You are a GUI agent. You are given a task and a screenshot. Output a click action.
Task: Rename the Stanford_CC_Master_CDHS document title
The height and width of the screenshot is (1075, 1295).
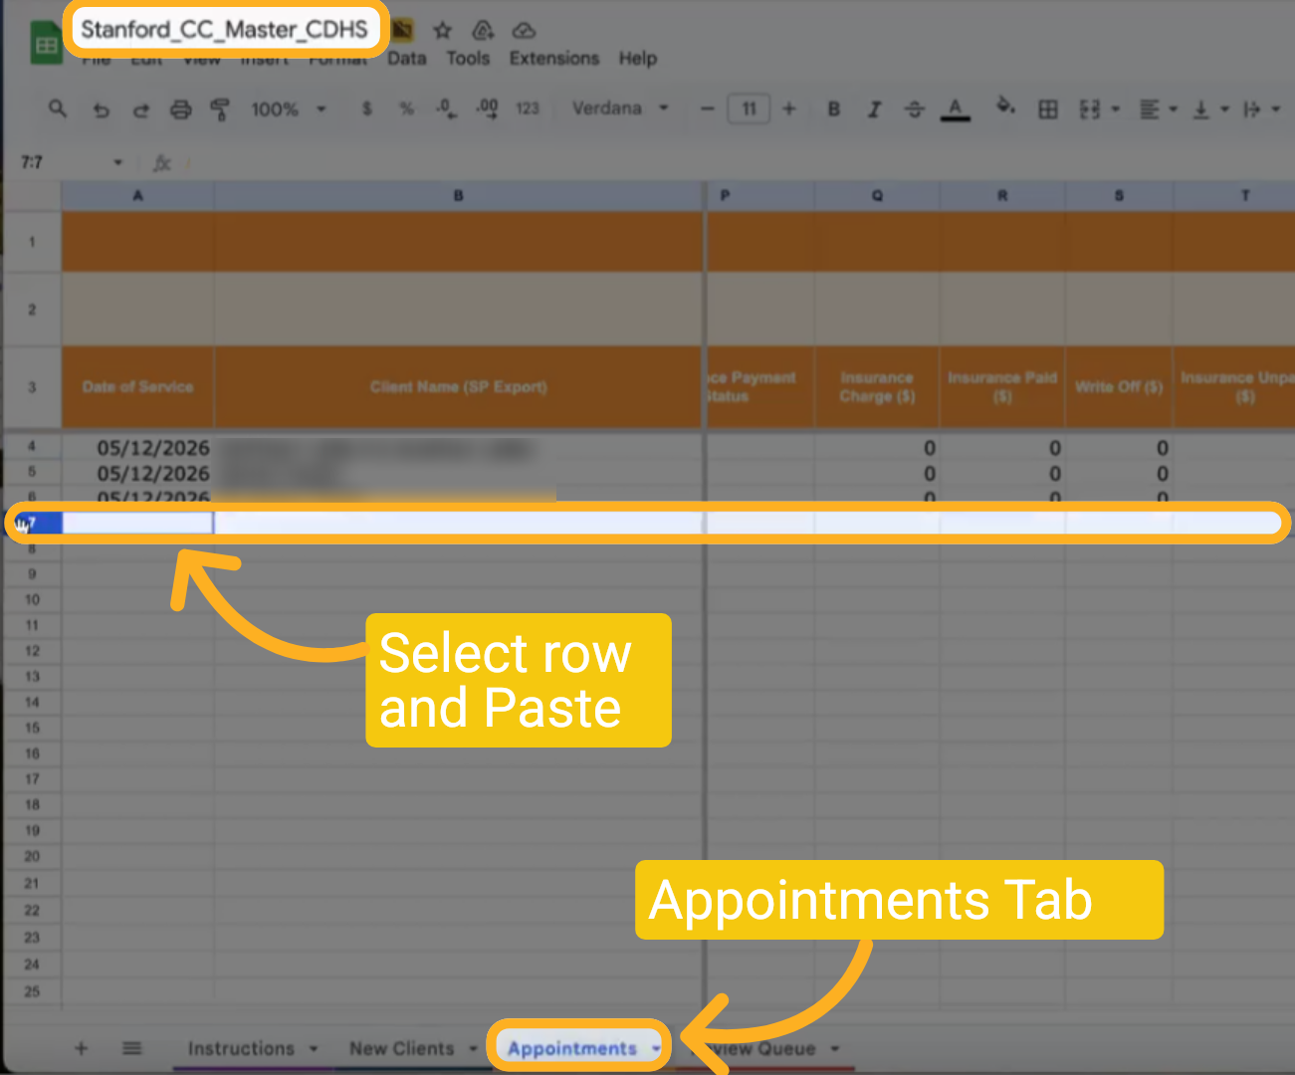[224, 29]
